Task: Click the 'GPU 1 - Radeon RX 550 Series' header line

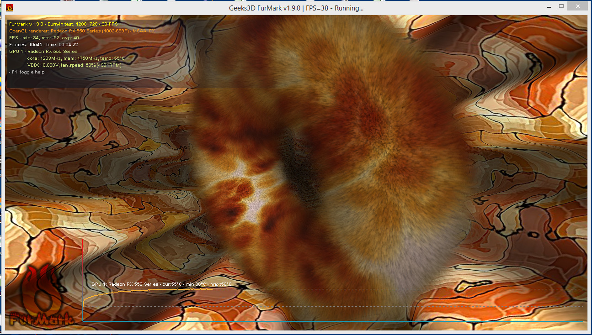Action: (x=43, y=52)
